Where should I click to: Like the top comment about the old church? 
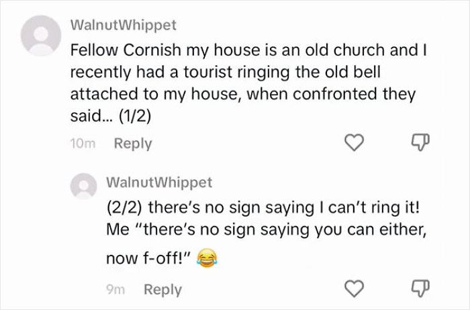pos(356,143)
